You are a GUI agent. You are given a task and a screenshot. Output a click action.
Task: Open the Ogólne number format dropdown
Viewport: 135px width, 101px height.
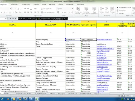(73, 9)
